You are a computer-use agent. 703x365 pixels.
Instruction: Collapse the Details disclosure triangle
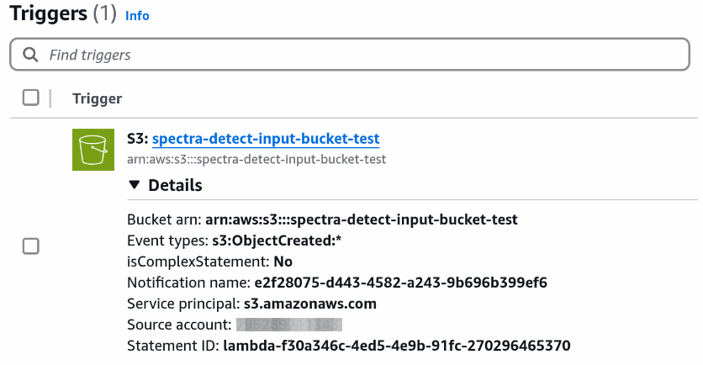click(x=134, y=185)
